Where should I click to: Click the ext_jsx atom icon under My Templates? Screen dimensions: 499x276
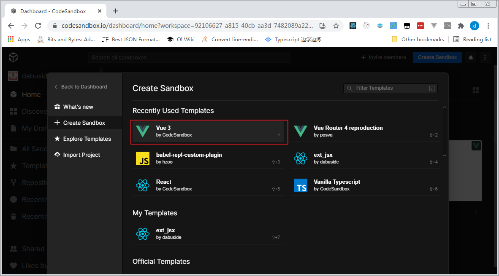tap(143, 233)
